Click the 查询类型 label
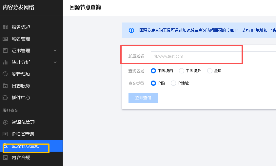 (136, 83)
